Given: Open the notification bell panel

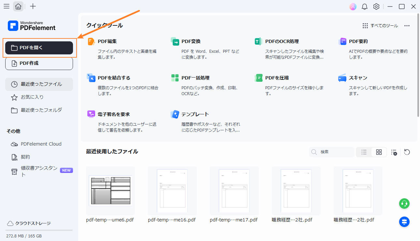Looking at the screenshot, I should point(364,6).
